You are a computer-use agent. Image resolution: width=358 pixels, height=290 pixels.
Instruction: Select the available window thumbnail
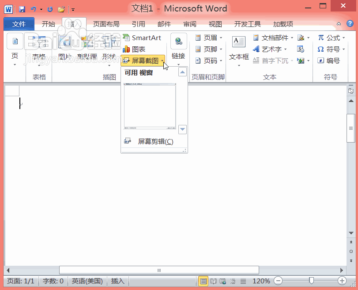[x=150, y=106]
